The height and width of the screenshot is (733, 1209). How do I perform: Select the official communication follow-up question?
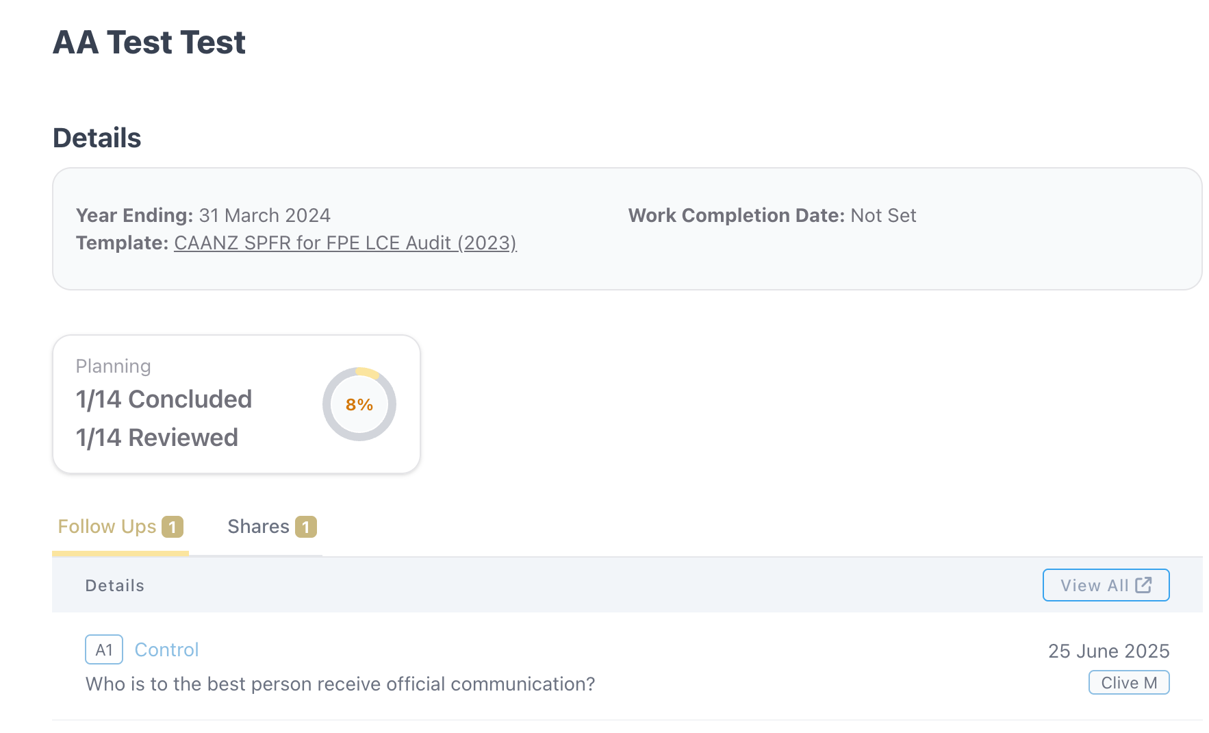click(x=340, y=684)
